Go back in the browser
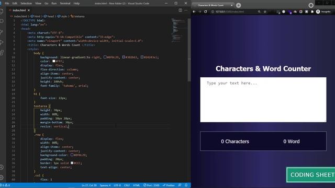 (194, 11)
